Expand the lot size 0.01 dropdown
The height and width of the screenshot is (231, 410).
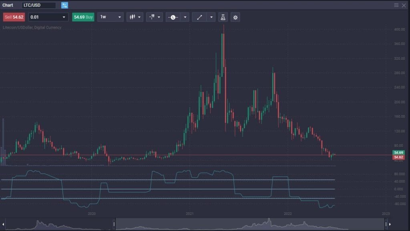coord(48,17)
